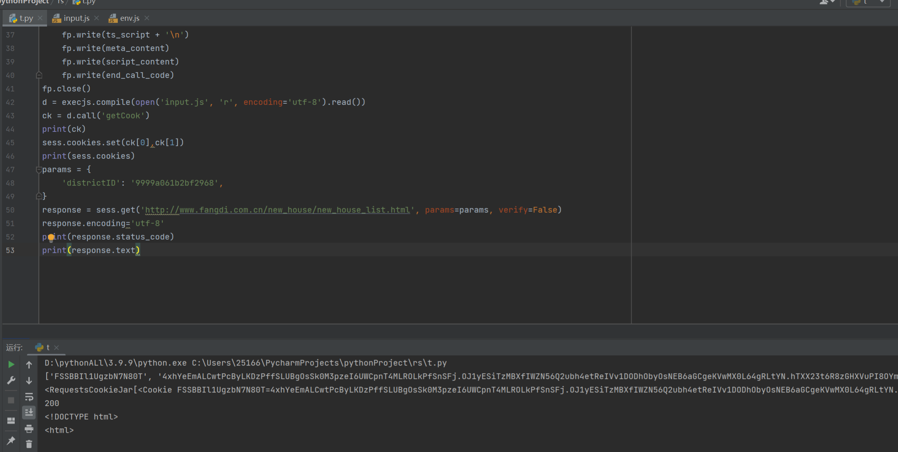Toggle pin tab in run panel

[11, 441]
